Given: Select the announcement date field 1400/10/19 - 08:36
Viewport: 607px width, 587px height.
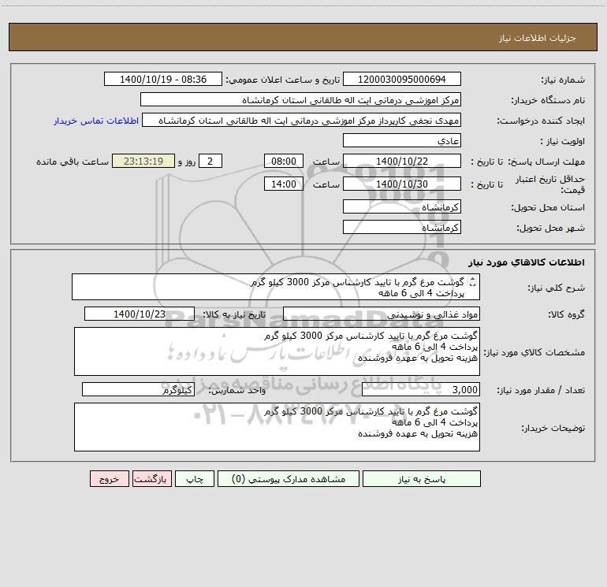Looking at the screenshot, I should pyautogui.click(x=163, y=79).
